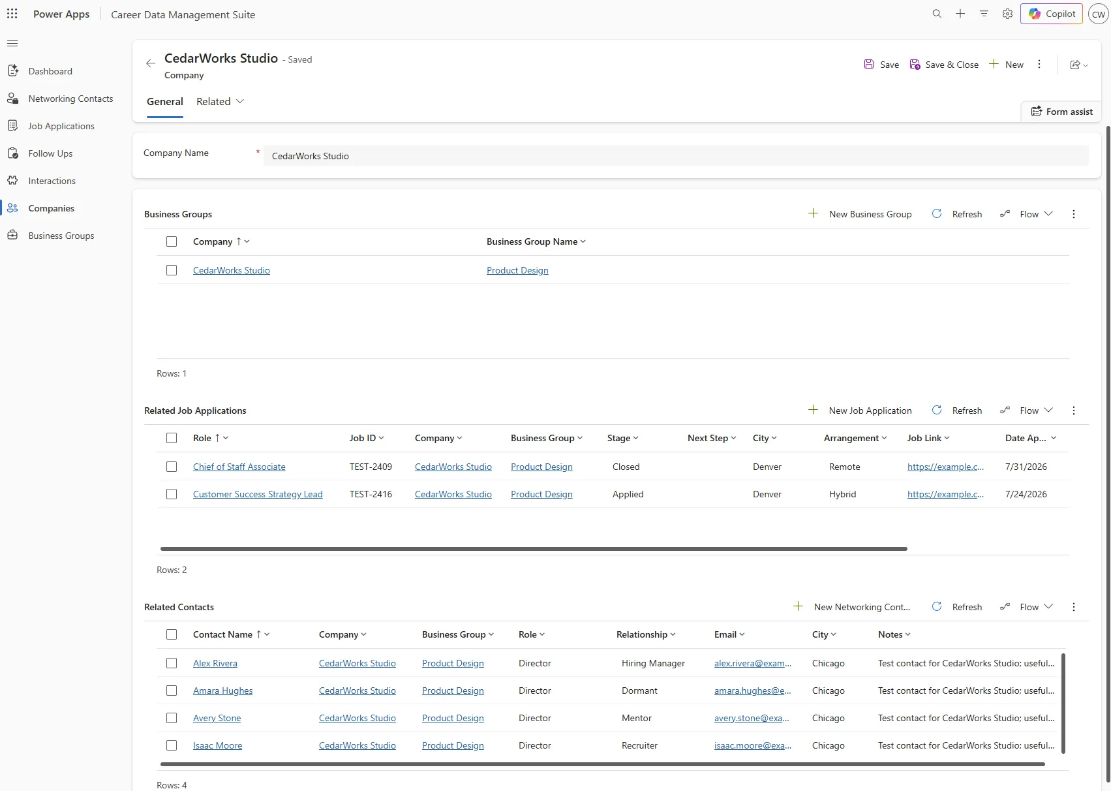
Task: Open Flow menu in Related Contacts
Action: tap(1026, 607)
